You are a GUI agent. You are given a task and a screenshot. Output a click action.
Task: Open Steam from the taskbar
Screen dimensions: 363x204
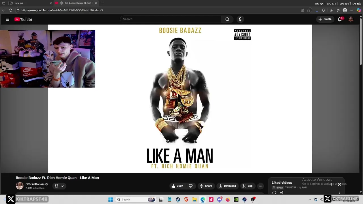tap(178, 199)
